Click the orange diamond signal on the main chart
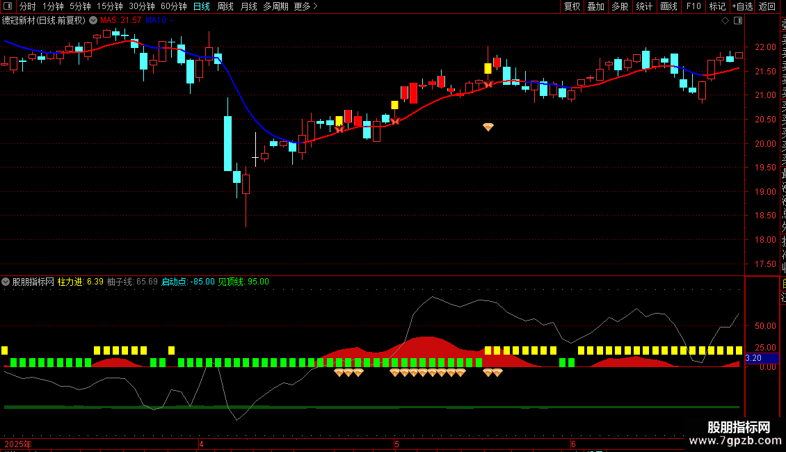The height and width of the screenshot is (452, 786). click(488, 127)
